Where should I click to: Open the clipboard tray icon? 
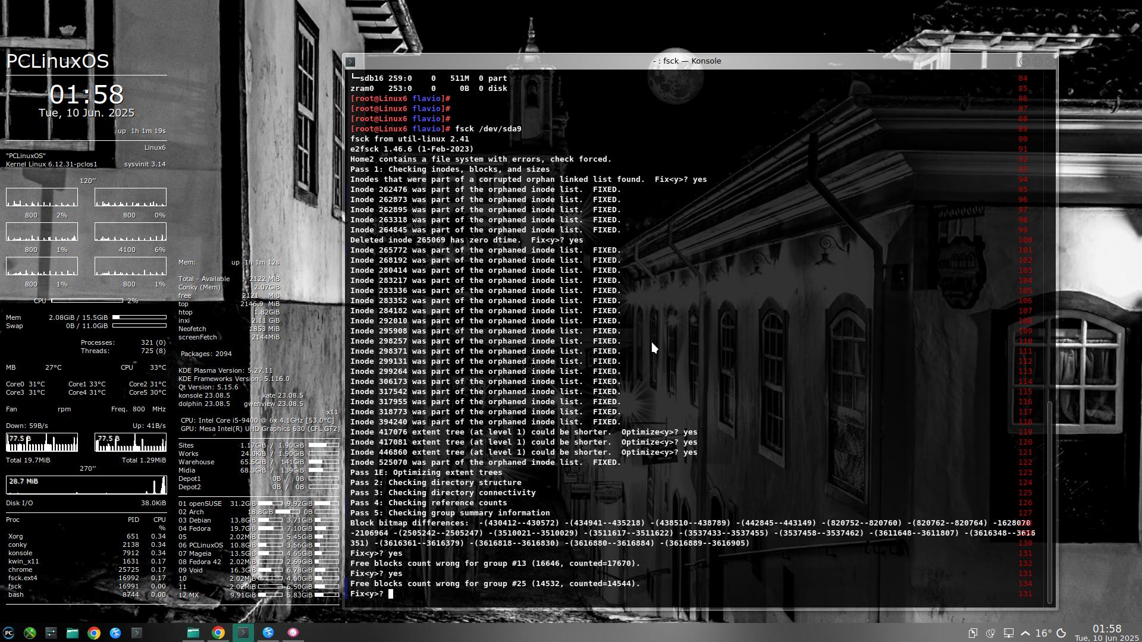click(x=972, y=633)
